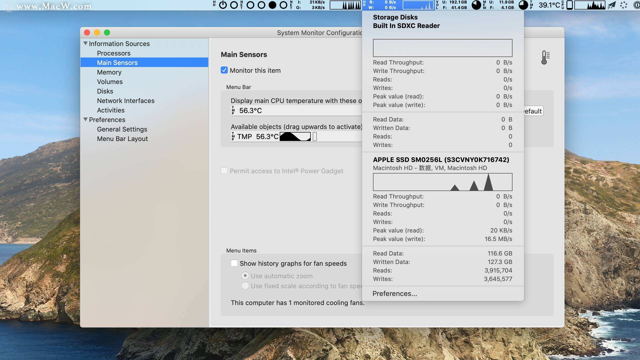640x360 pixels.
Task: Click the thermometer icon in Main Sensors pane
Action: pos(545,57)
